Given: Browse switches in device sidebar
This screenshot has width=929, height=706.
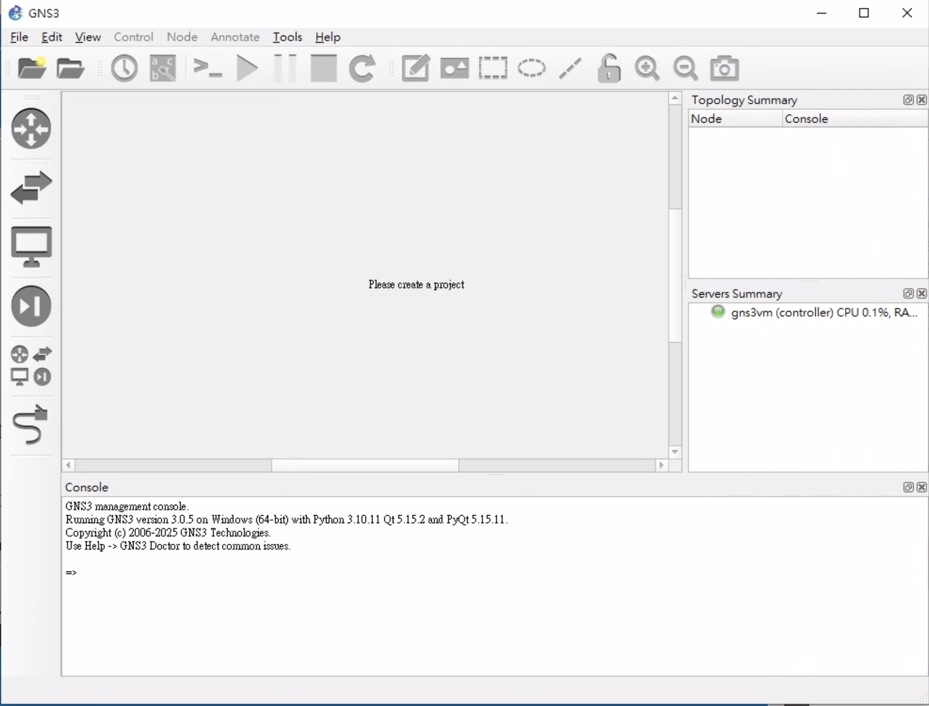Looking at the screenshot, I should click(31, 188).
